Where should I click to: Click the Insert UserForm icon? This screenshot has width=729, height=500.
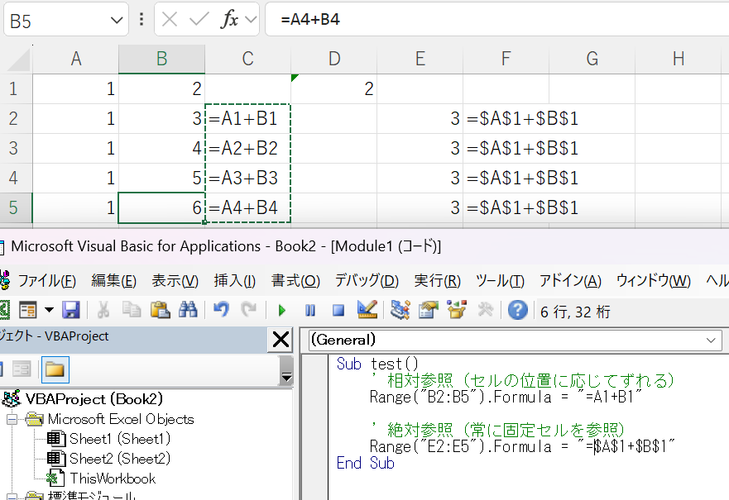27,310
